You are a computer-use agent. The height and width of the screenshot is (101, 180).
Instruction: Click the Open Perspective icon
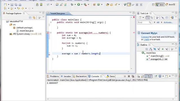153,4
